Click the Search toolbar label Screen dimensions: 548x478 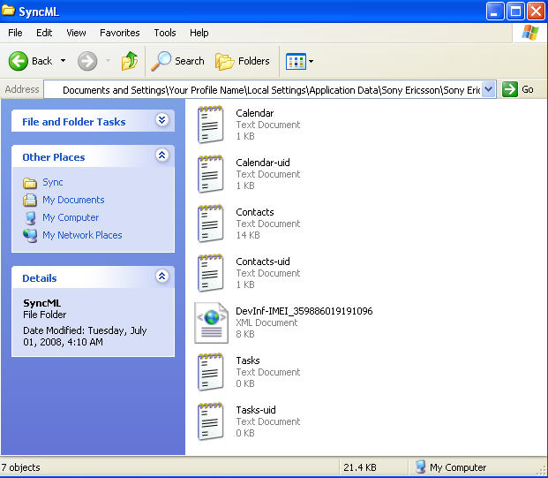(190, 61)
